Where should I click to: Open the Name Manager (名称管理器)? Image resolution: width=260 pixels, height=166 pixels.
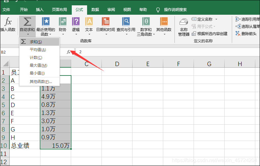184,27
